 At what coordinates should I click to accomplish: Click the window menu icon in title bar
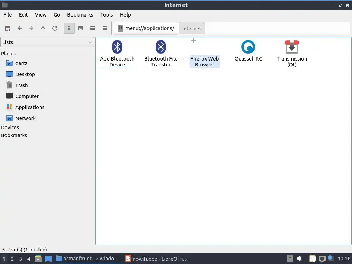point(5,5)
